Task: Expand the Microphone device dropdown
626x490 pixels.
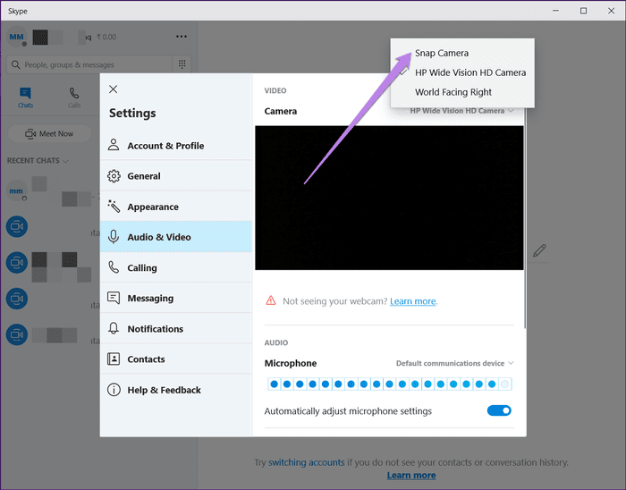Action: pyautogui.click(x=455, y=363)
